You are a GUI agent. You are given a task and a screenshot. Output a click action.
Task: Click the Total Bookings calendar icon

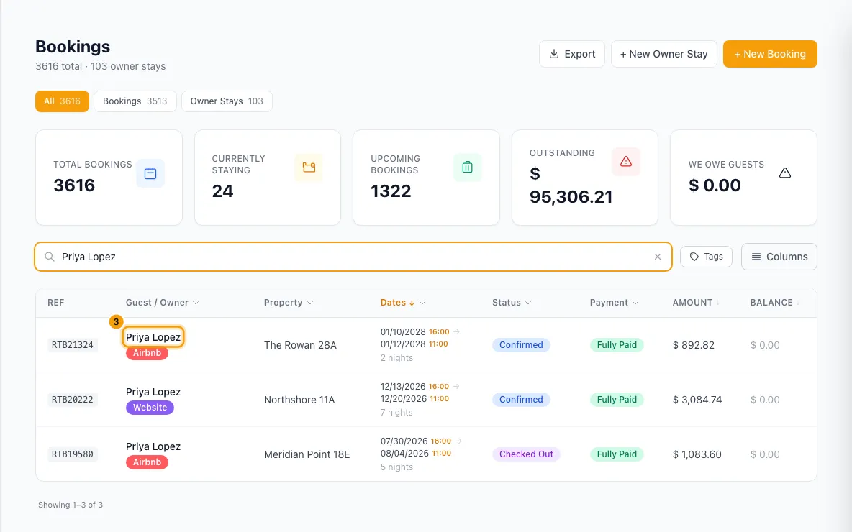(x=150, y=173)
